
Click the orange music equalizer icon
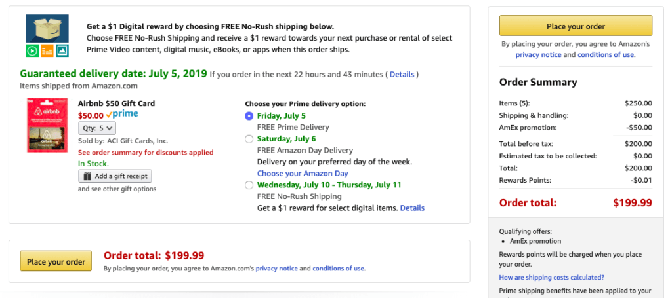point(47,51)
